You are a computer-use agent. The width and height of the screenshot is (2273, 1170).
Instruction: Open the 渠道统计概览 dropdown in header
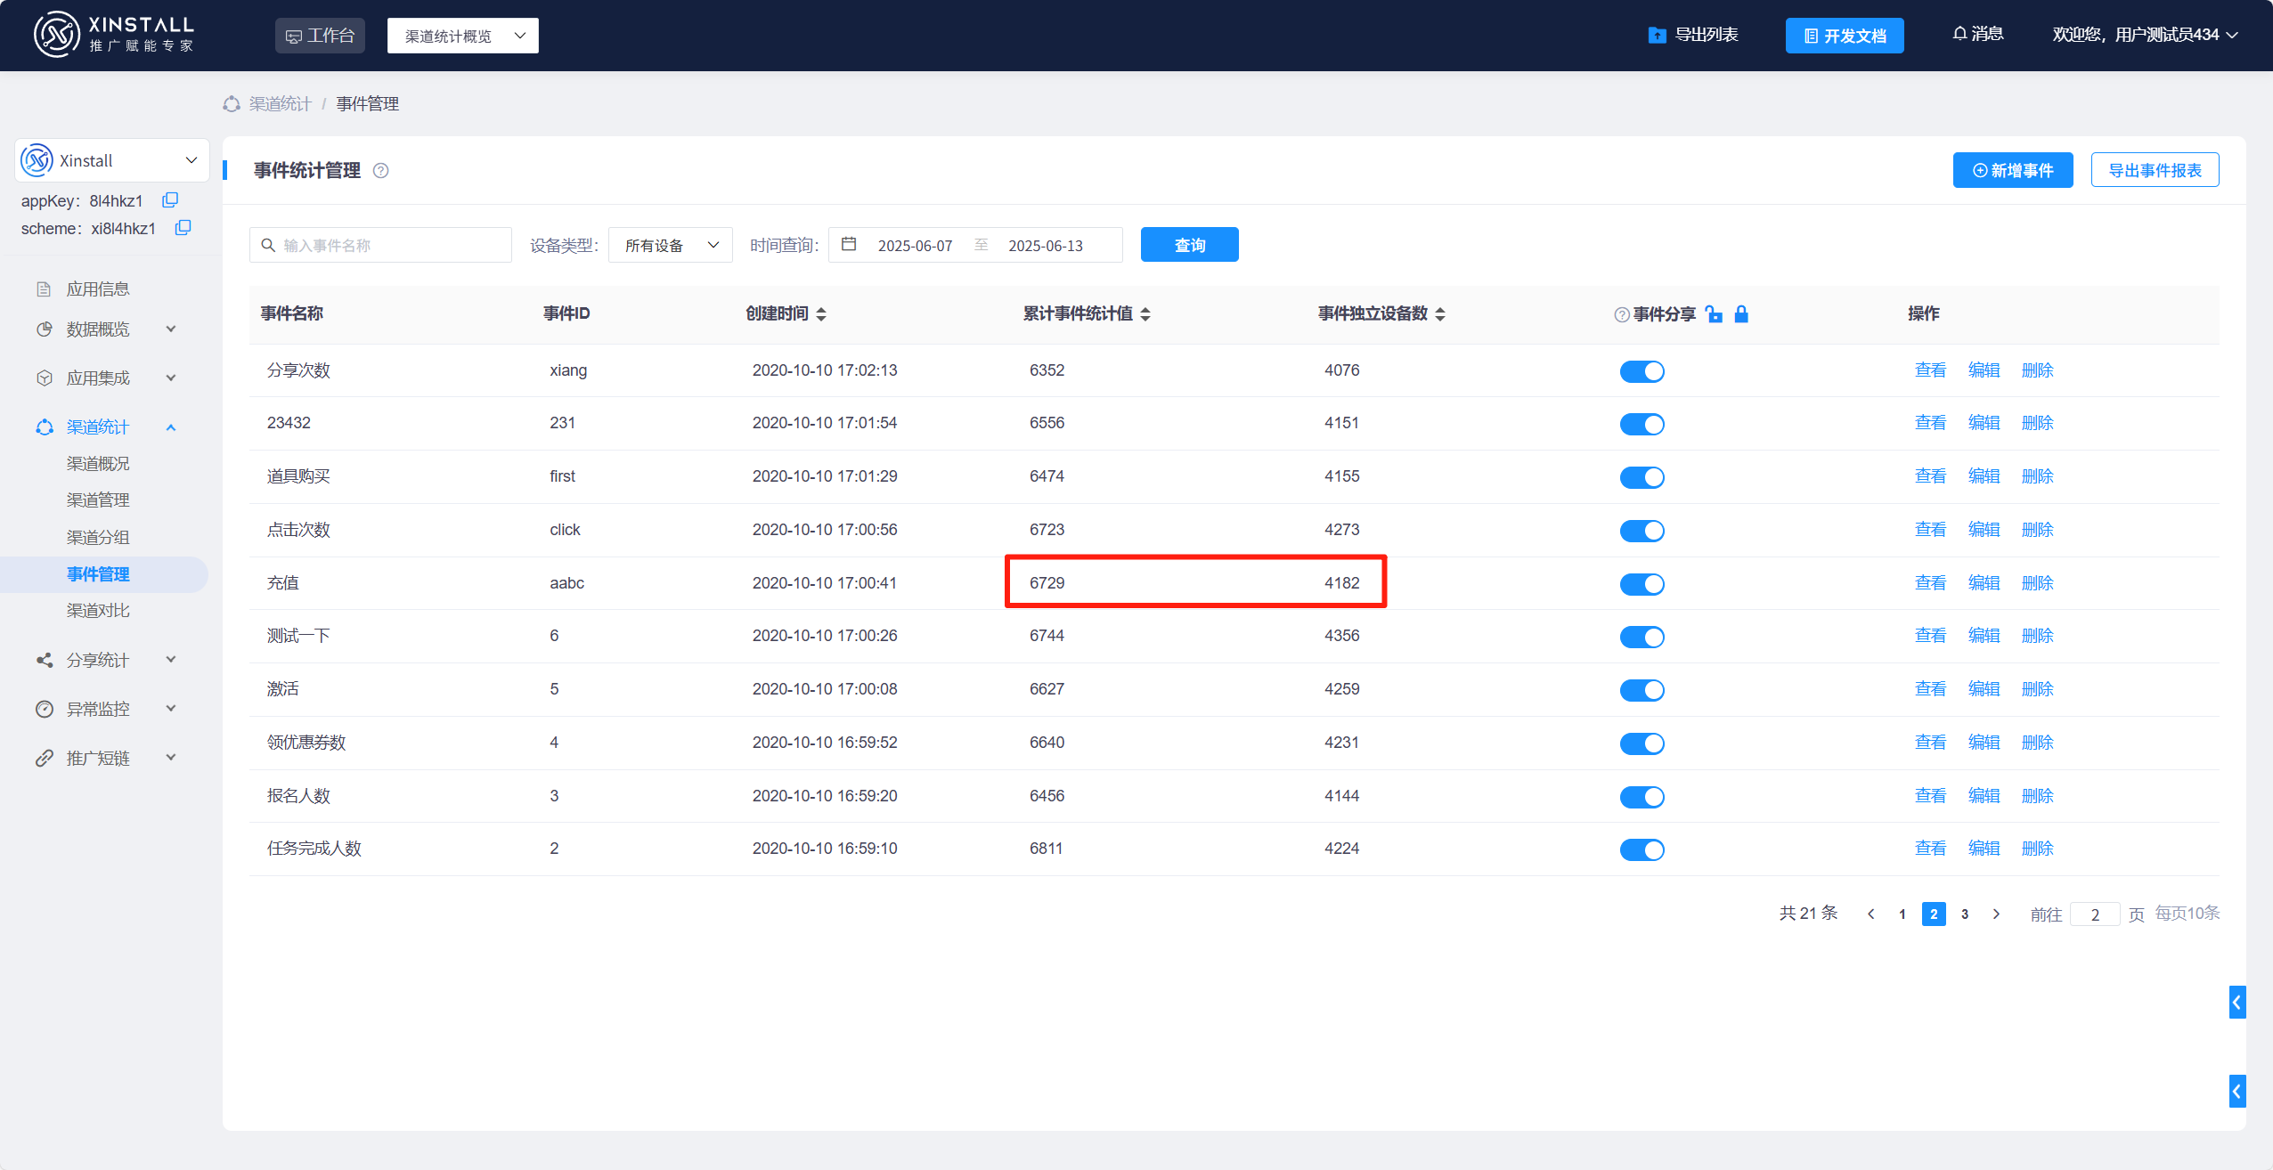click(x=462, y=36)
